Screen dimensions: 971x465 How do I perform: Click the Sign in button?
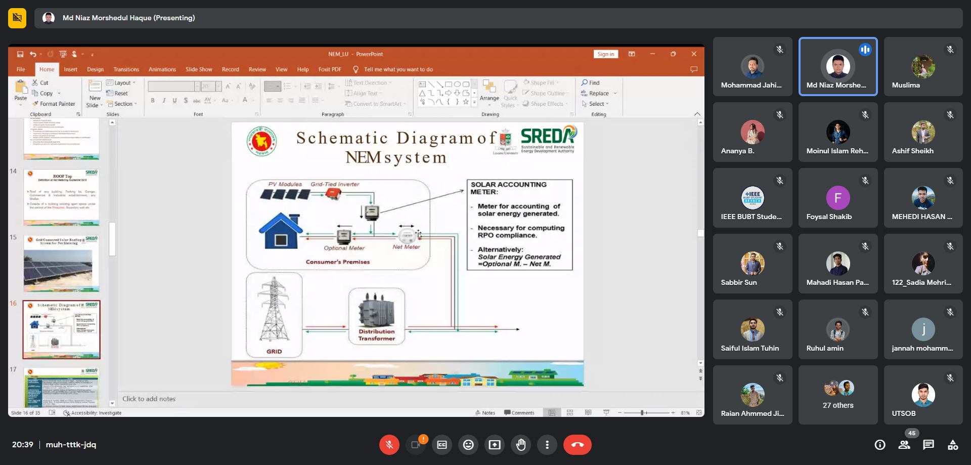tap(605, 54)
